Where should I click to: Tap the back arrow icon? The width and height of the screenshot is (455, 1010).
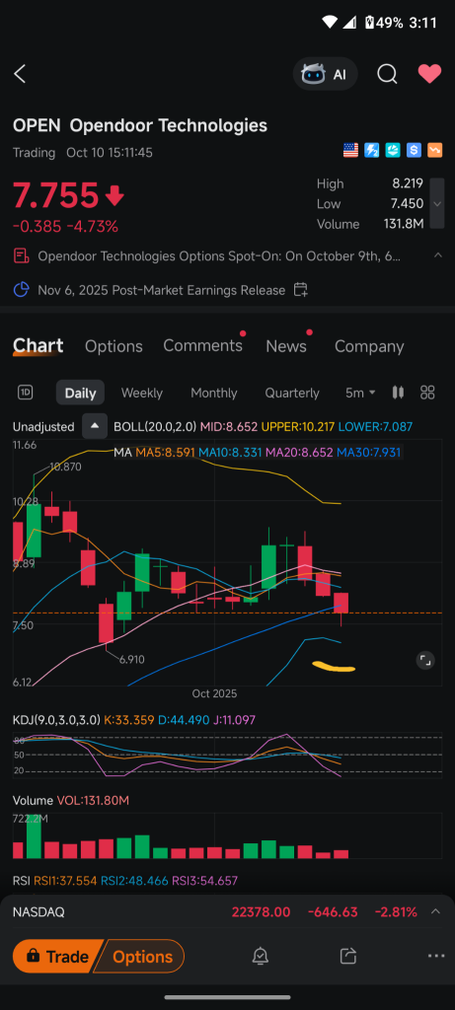coord(20,74)
